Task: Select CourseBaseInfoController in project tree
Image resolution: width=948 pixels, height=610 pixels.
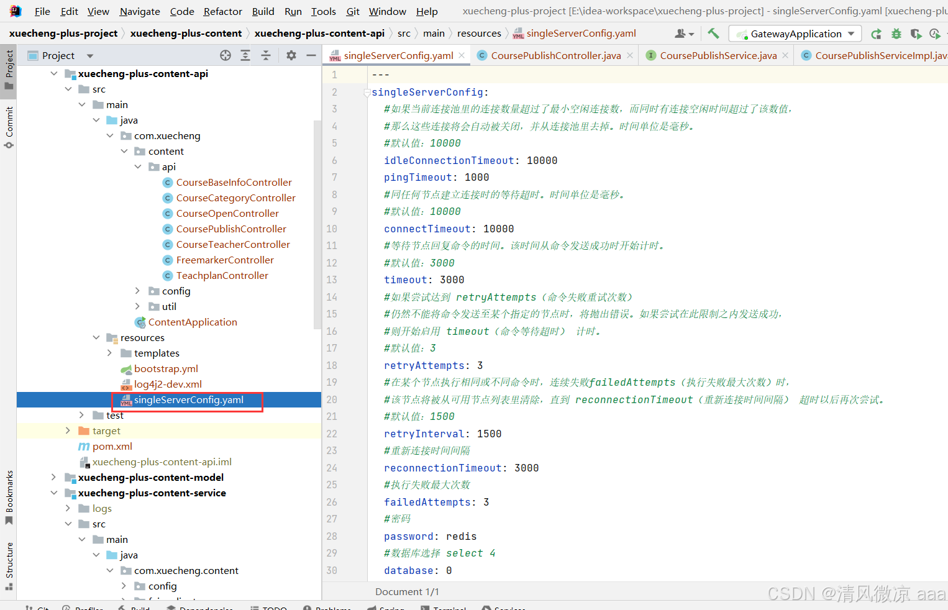Action: coord(234,182)
